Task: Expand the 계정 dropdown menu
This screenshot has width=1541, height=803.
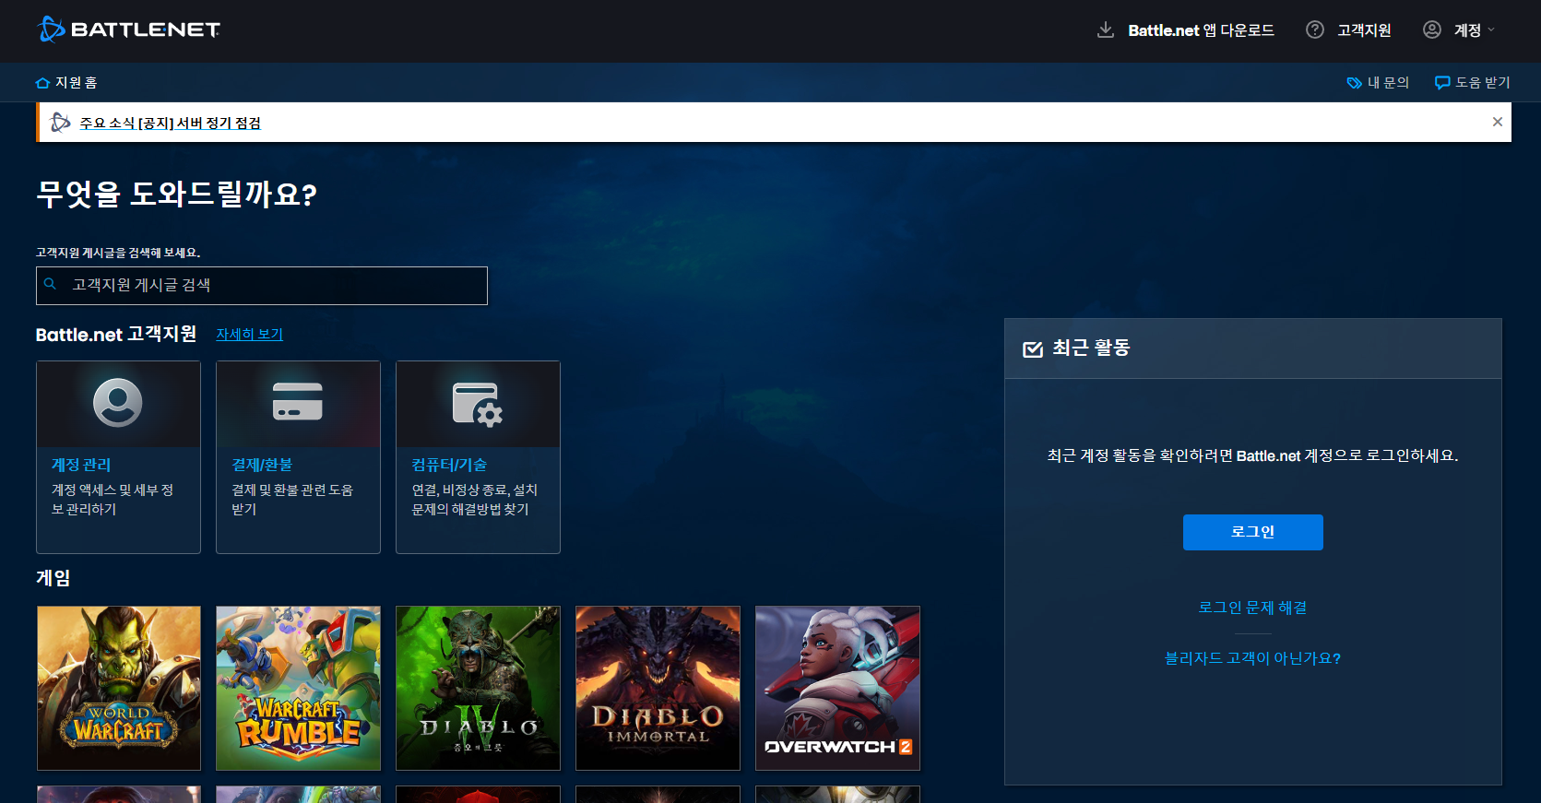Action: tap(1474, 30)
